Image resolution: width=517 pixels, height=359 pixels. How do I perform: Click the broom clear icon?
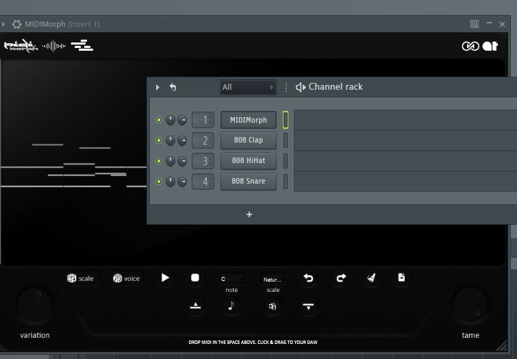click(371, 277)
